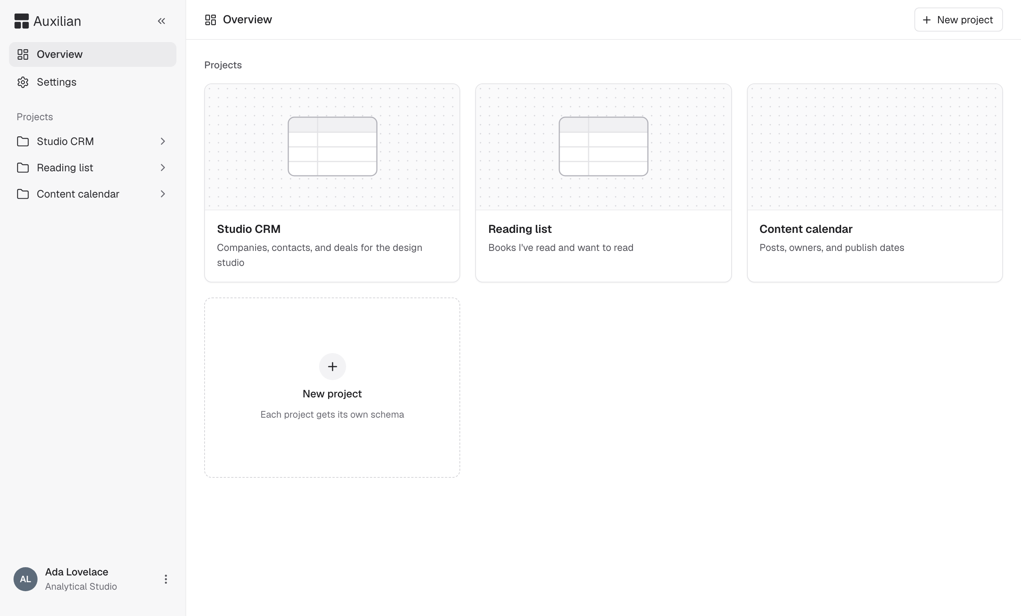Screen dimensions: 1021x616
Task: Expand the Studio CRM project chevron
Action: (163, 141)
